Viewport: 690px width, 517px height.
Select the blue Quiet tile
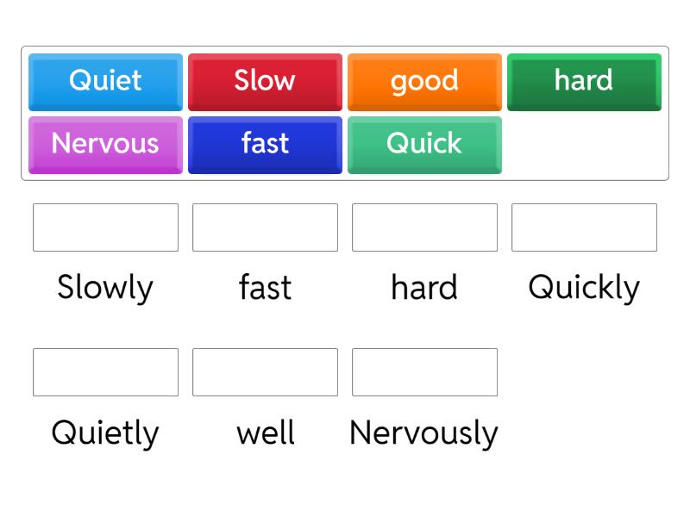click(x=105, y=81)
